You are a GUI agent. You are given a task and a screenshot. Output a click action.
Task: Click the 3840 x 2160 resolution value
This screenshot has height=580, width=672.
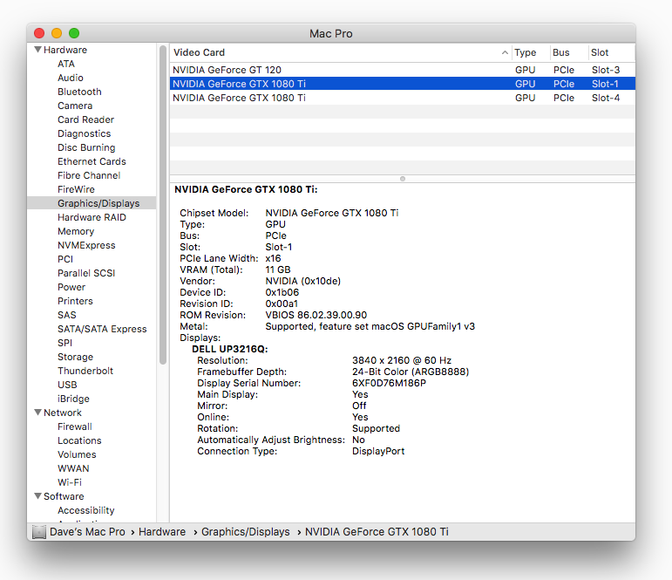tap(402, 360)
